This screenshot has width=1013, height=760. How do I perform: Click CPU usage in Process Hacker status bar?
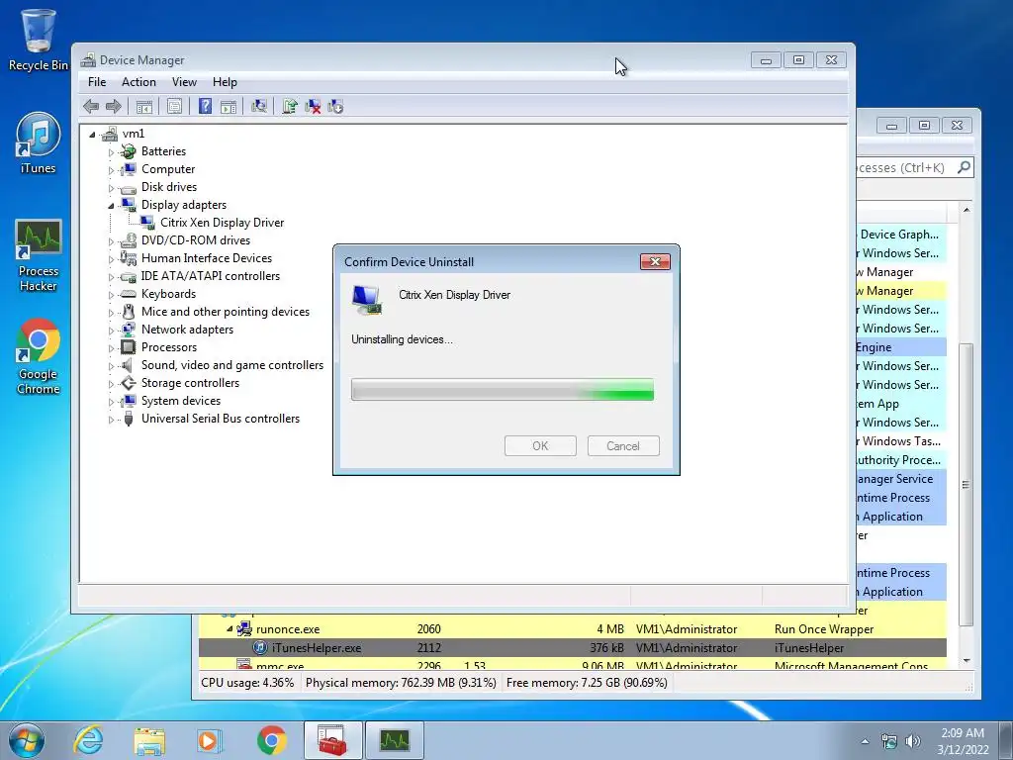(247, 683)
